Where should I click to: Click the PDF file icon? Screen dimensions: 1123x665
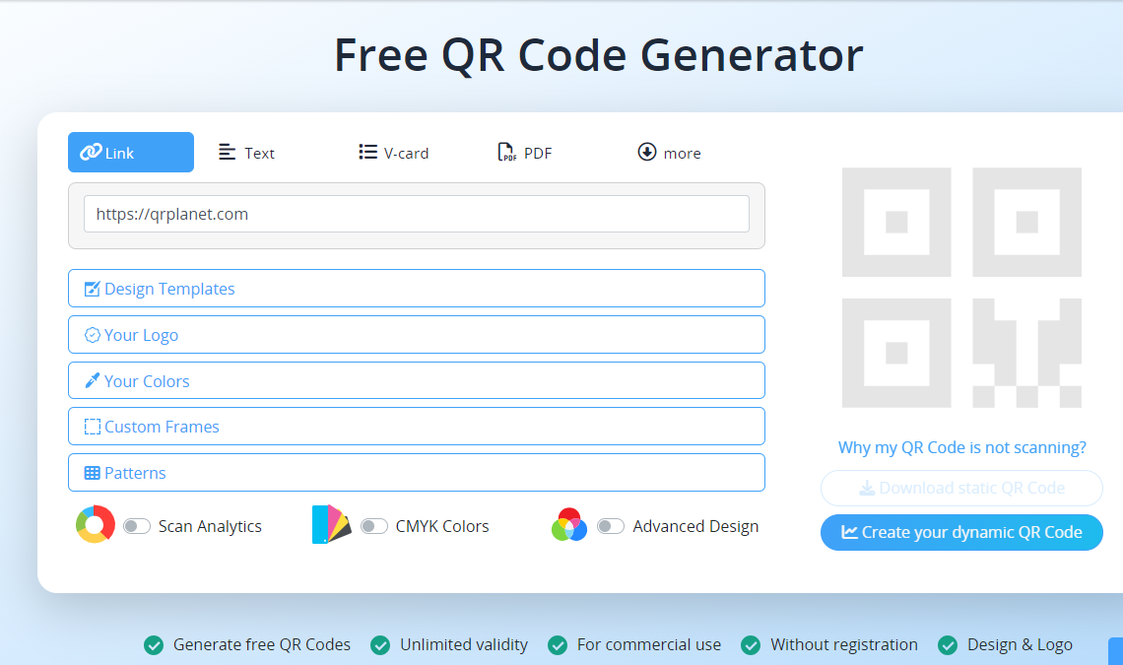pyautogui.click(x=506, y=152)
